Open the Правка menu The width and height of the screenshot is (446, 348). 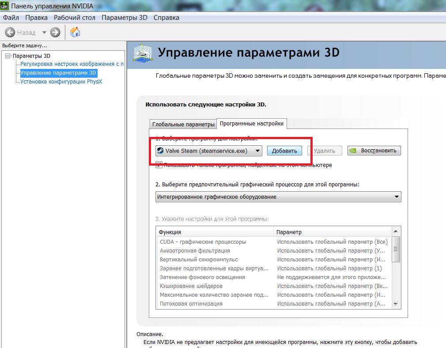pyautogui.click(x=36, y=18)
